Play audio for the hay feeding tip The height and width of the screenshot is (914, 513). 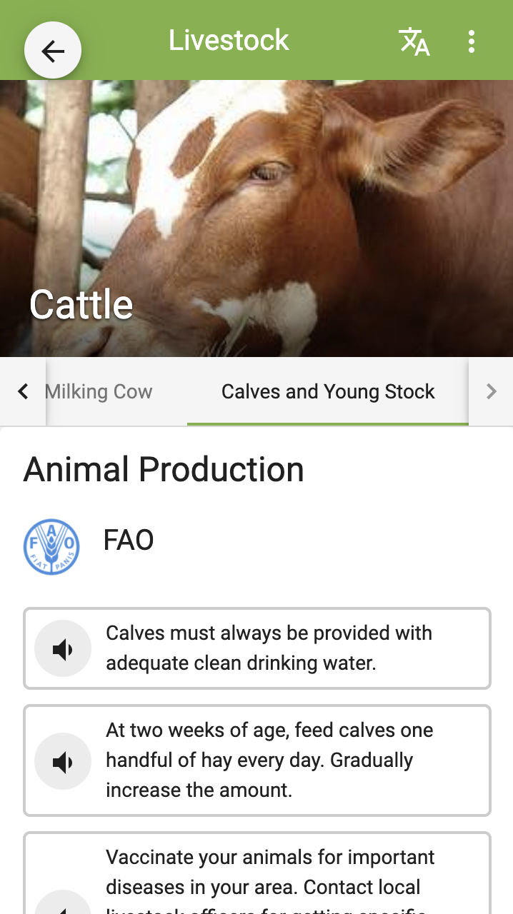[63, 761]
